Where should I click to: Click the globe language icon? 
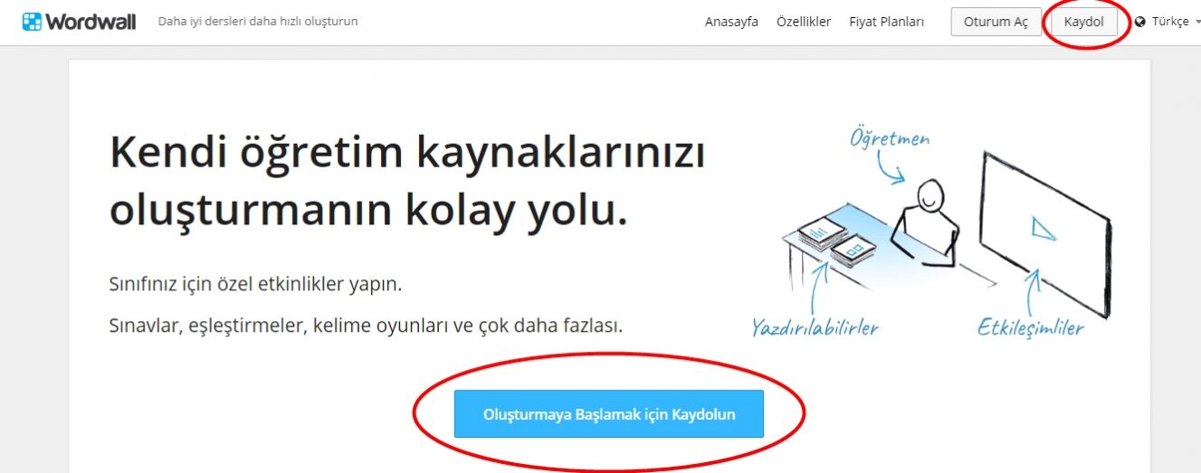[1139, 22]
